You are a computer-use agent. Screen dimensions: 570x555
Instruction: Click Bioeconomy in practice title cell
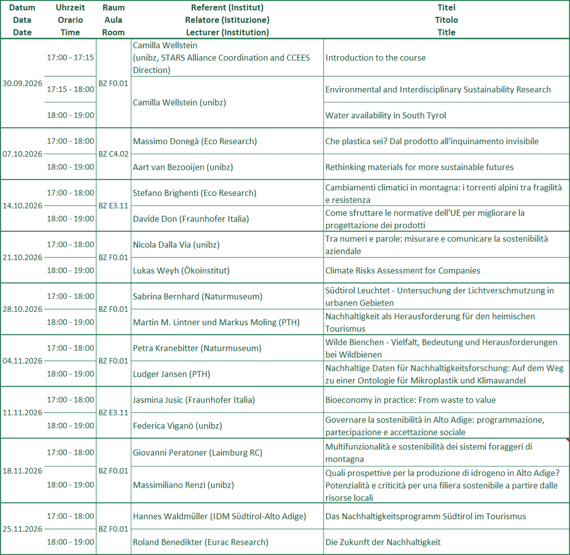pyautogui.click(x=446, y=400)
